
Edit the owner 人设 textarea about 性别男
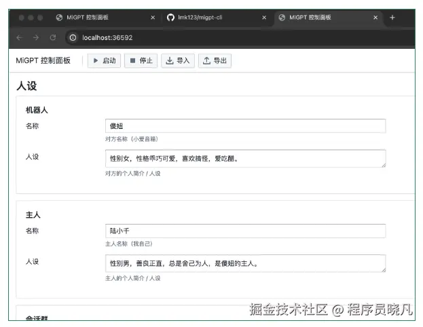[x=245, y=263]
